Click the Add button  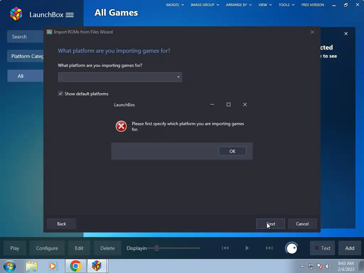(x=350, y=248)
